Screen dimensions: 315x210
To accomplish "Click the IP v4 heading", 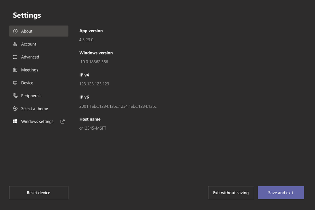I will coord(84,75).
